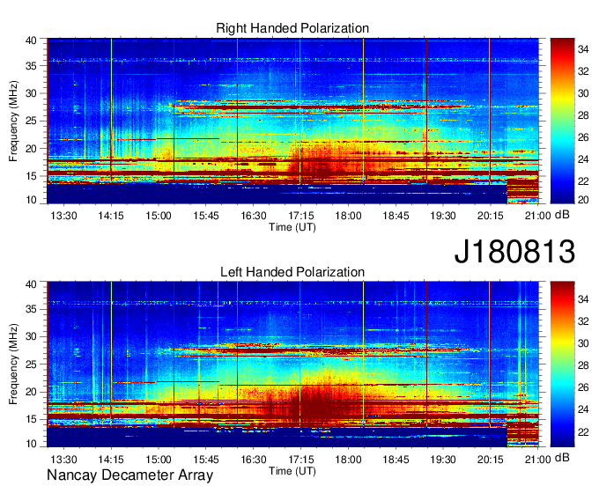Click "17:15" time tick under Right Handed plot
599x486 pixels.
pos(300,216)
